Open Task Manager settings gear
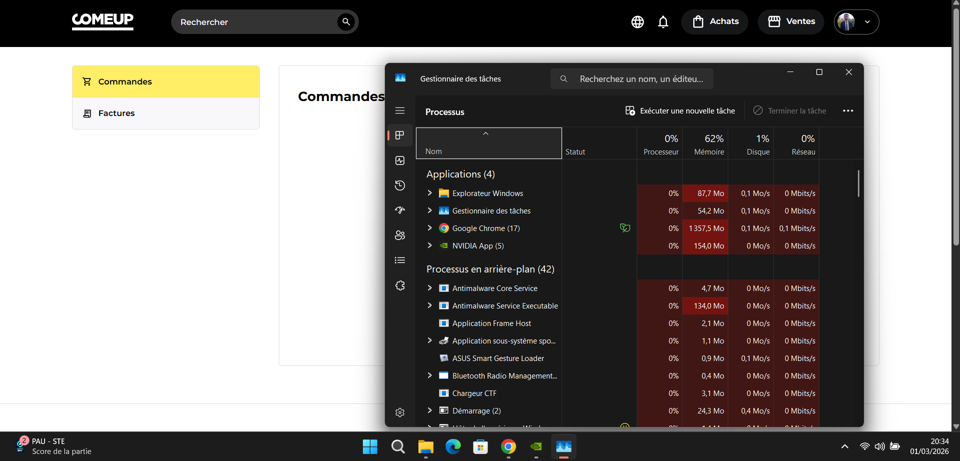The height and width of the screenshot is (461, 960). (400, 412)
